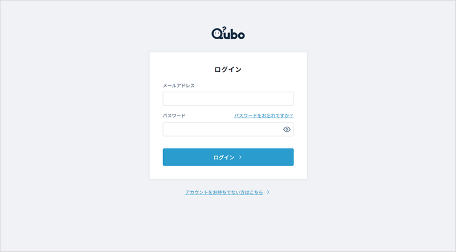Viewport: 456px width, 252px height.
Task: Click the メールアドレス field label
Action: (178, 86)
